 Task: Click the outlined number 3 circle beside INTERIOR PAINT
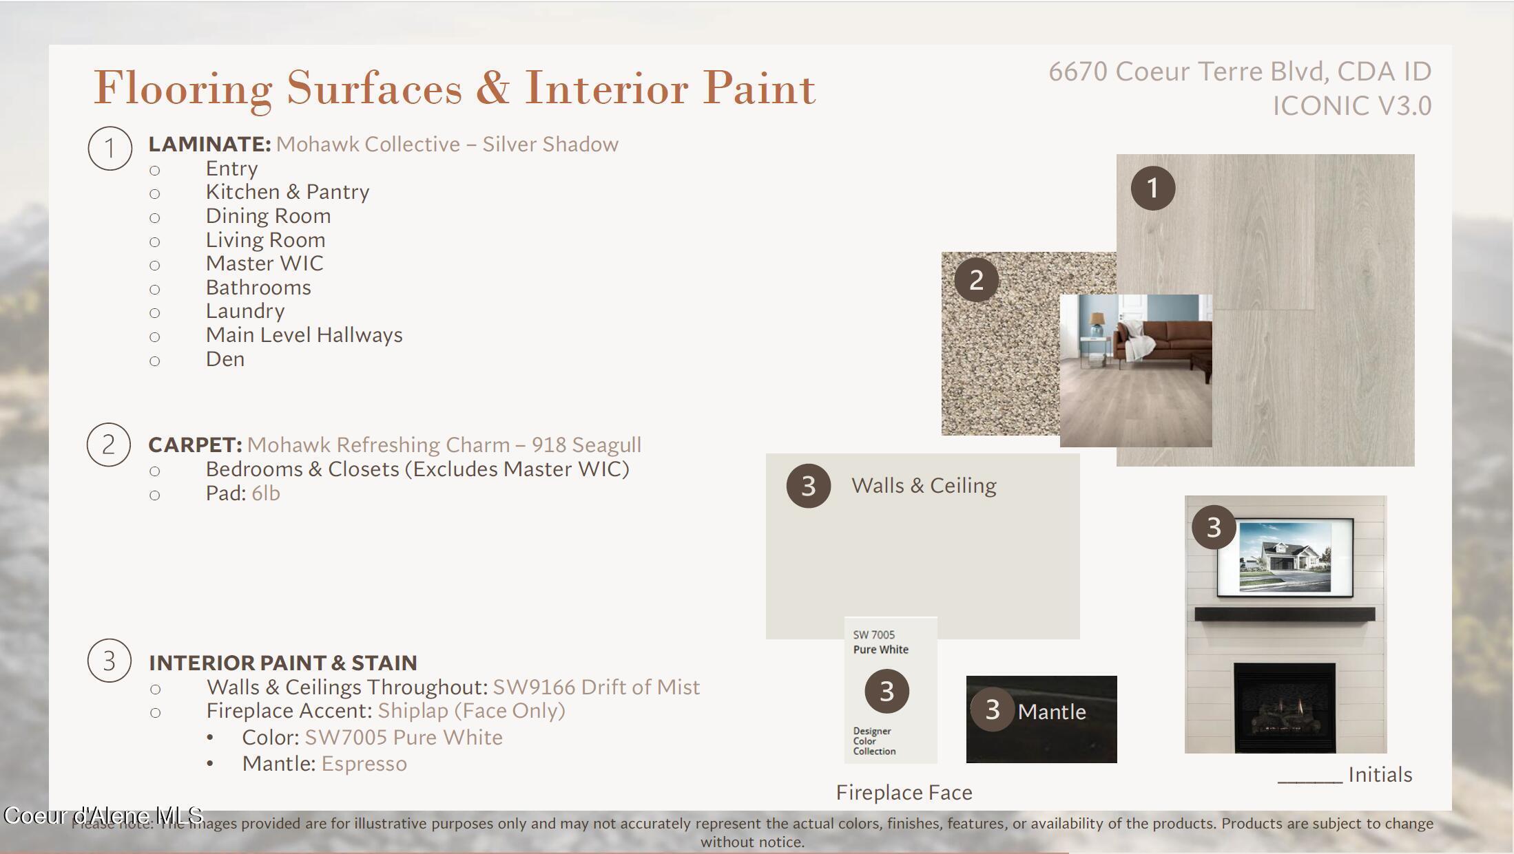click(x=110, y=661)
